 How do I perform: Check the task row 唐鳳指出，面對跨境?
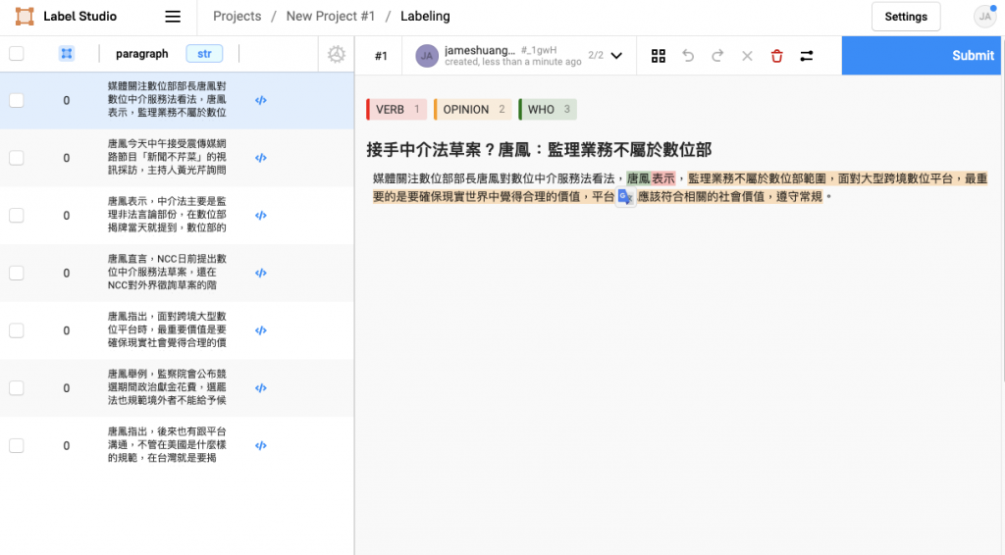coord(17,331)
